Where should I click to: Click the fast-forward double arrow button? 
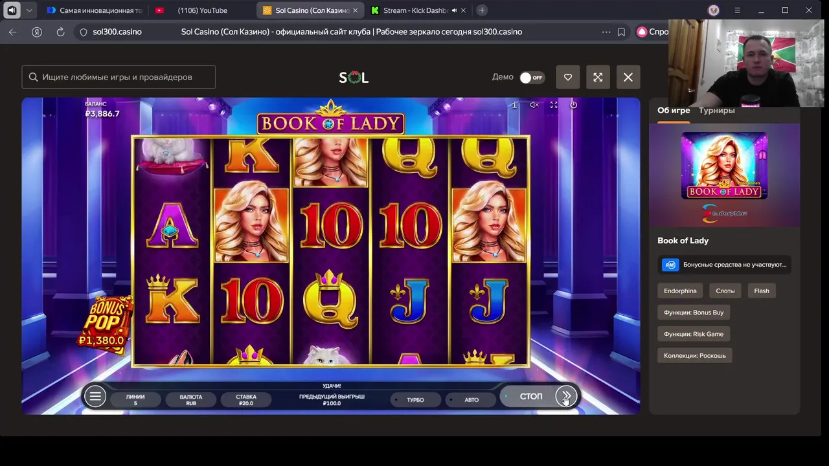click(566, 396)
